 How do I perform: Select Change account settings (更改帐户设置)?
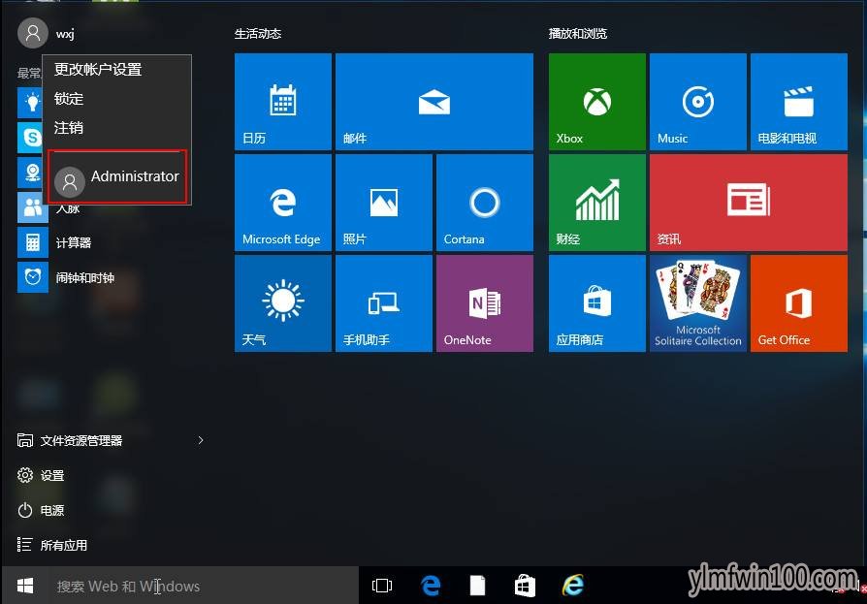117,70
